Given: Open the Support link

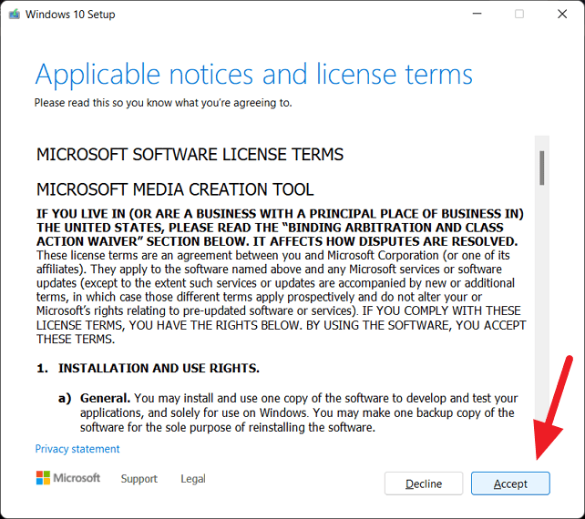Looking at the screenshot, I should [x=139, y=478].
